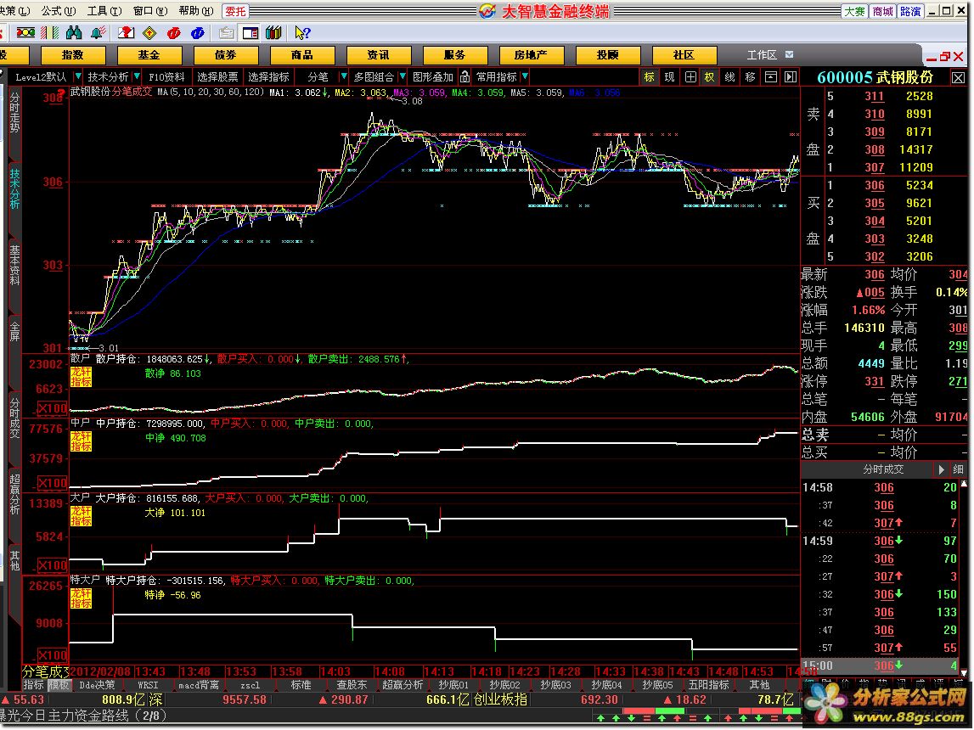This screenshot has height=730, width=974.
Task: Open the 窗口 menu
Action: (x=150, y=10)
